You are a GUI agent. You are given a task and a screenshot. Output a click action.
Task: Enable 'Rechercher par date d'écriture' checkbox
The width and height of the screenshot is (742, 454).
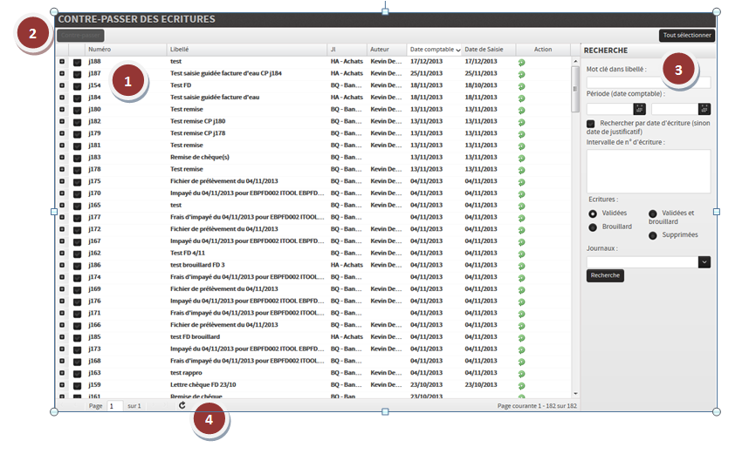pyautogui.click(x=591, y=124)
